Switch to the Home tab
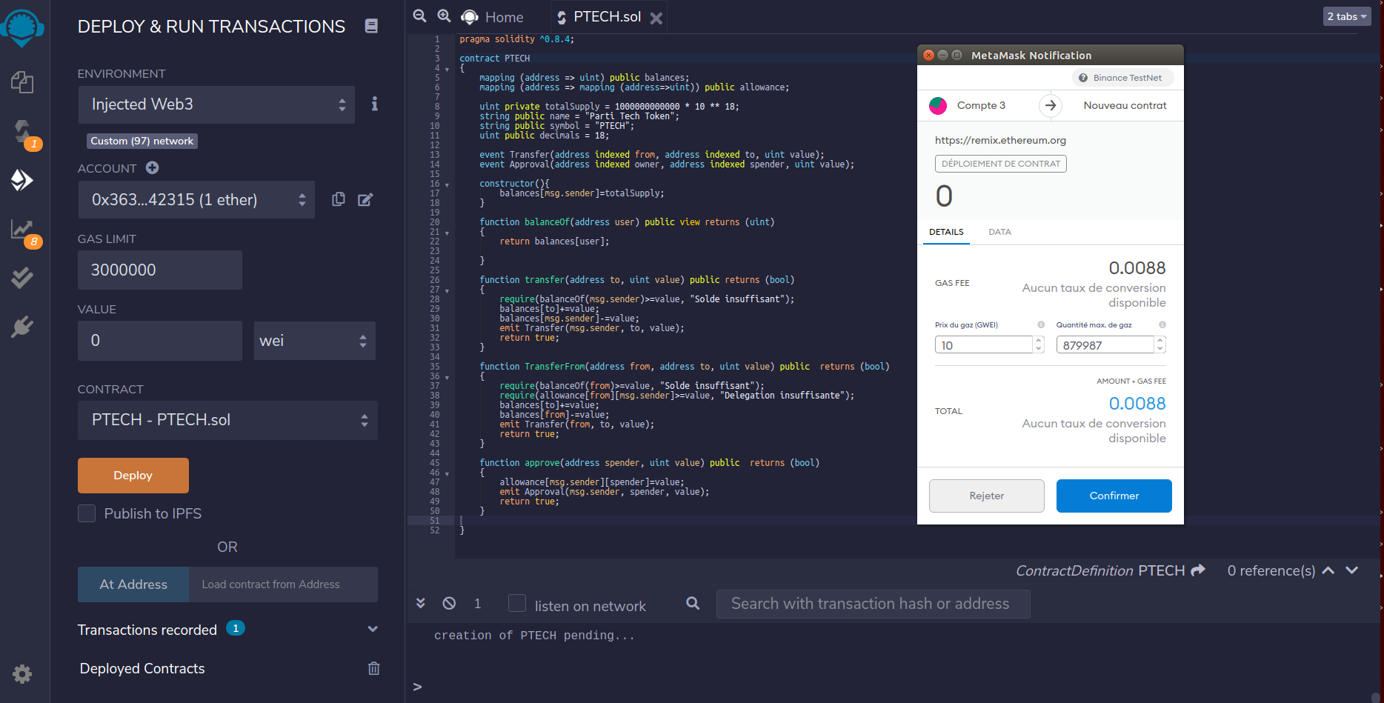The height and width of the screenshot is (703, 1384). pyautogui.click(x=493, y=17)
